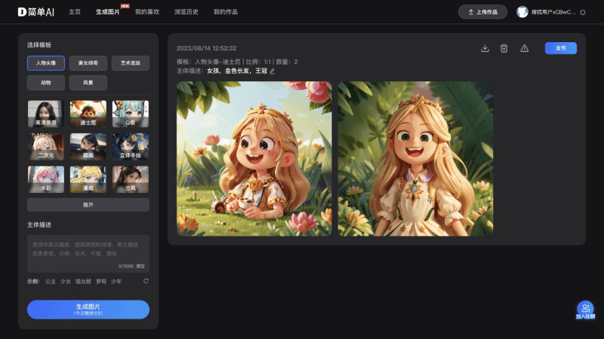Choose the 迪士尼 style thumbnail
604x339 pixels.
(88, 113)
